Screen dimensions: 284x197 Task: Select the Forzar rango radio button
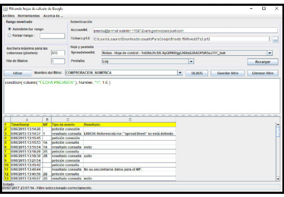[9, 35]
